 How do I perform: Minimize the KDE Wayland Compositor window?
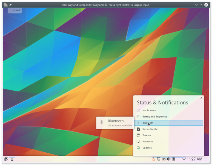pos(197,5)
